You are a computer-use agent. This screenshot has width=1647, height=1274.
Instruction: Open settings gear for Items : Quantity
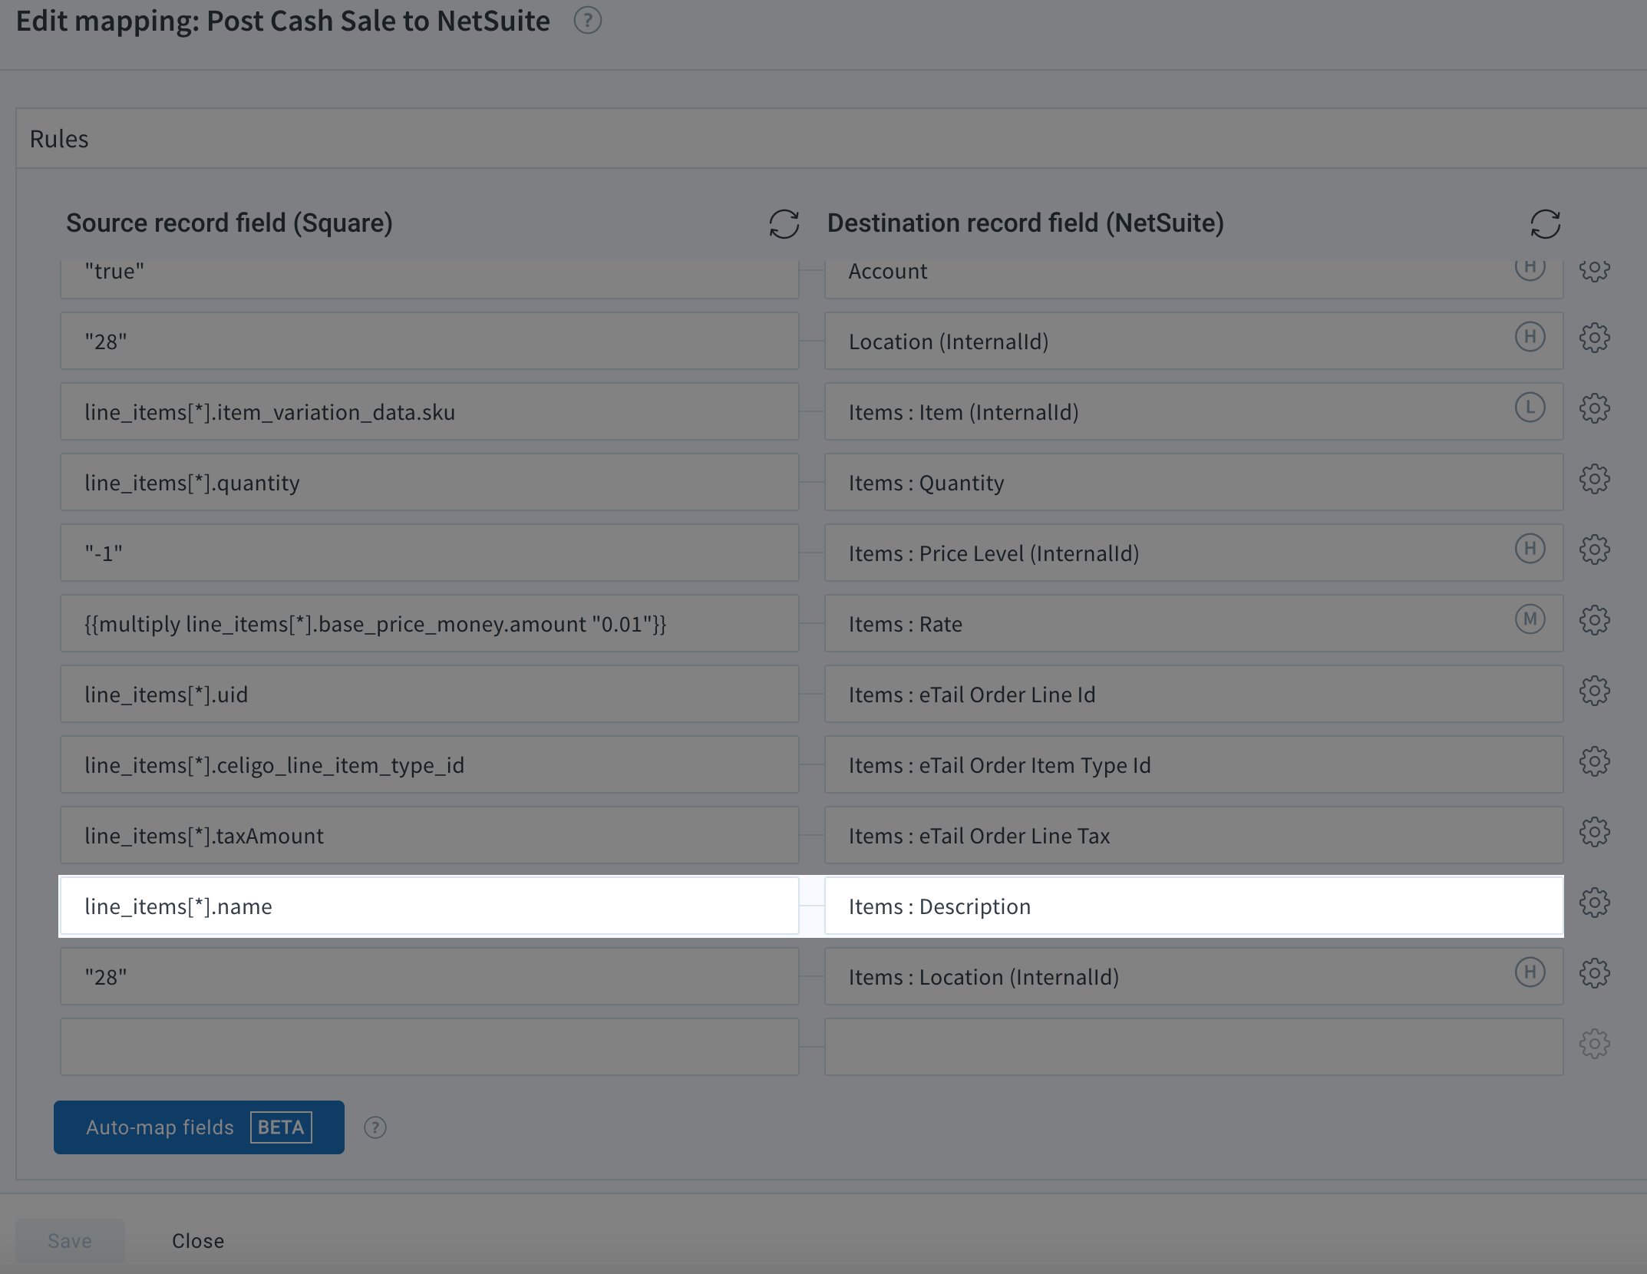[1594, 479]
